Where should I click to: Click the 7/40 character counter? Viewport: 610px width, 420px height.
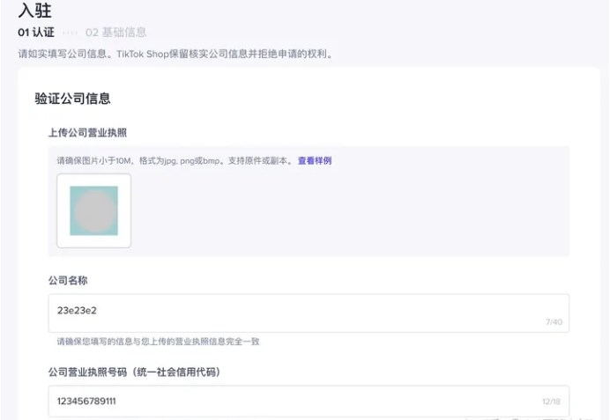[554, 321]
